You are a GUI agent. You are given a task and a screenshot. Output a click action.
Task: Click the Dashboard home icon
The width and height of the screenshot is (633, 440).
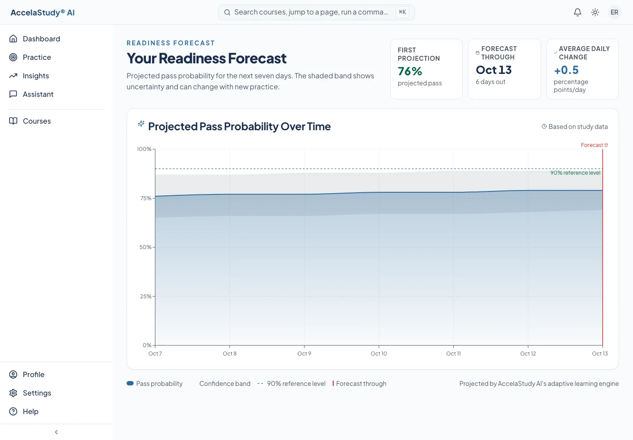13,39
